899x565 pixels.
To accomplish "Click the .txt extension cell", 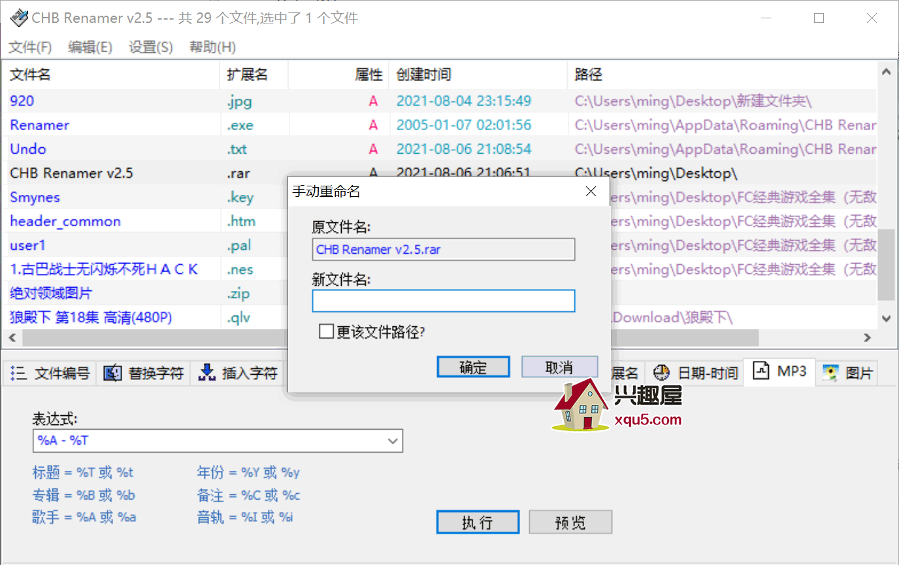I will point(237,149).
